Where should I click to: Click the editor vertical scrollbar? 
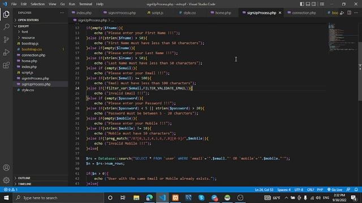360,72
